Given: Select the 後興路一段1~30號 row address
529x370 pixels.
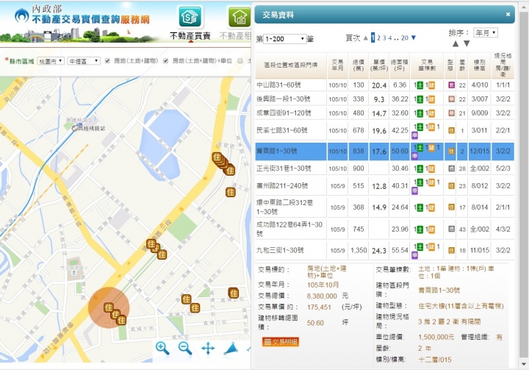Looking at the screenshot, I should click(x=283, y=99).
